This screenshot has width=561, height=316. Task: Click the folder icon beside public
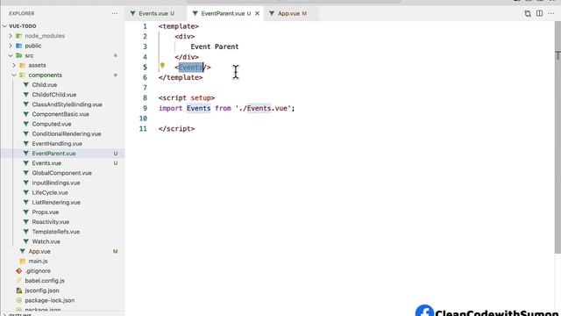click(19, 46)
